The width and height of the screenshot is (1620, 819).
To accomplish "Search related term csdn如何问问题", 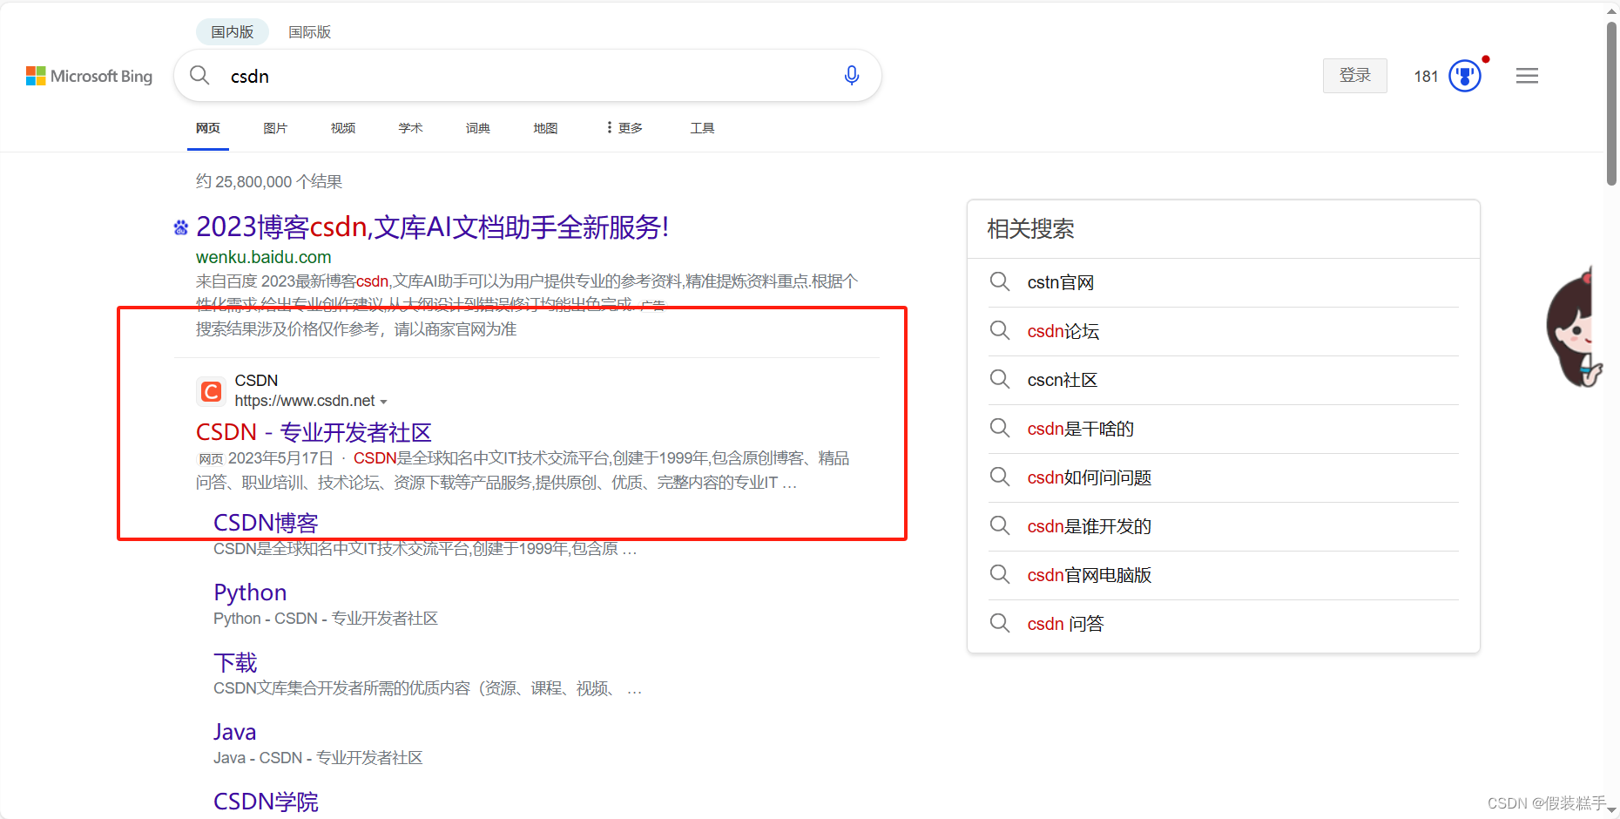I will [1089, 477].
